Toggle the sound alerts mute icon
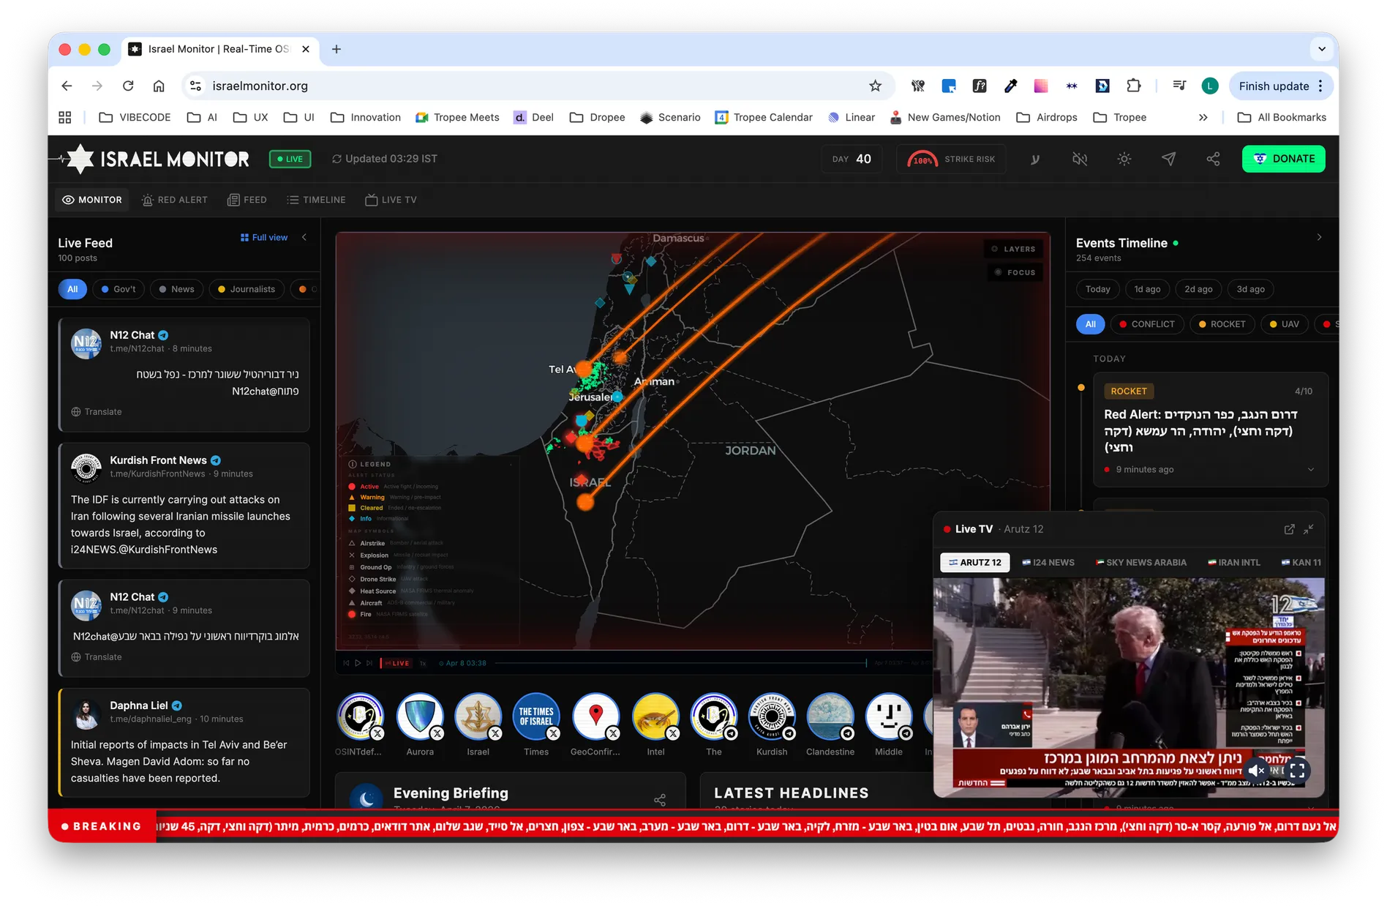The height and width of the screenshot is (906, 1387). coord(1079,159)
